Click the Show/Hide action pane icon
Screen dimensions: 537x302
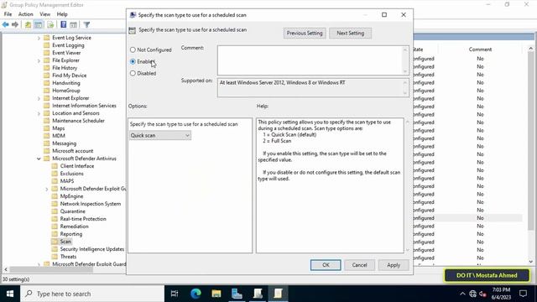(x=73, y=24)
